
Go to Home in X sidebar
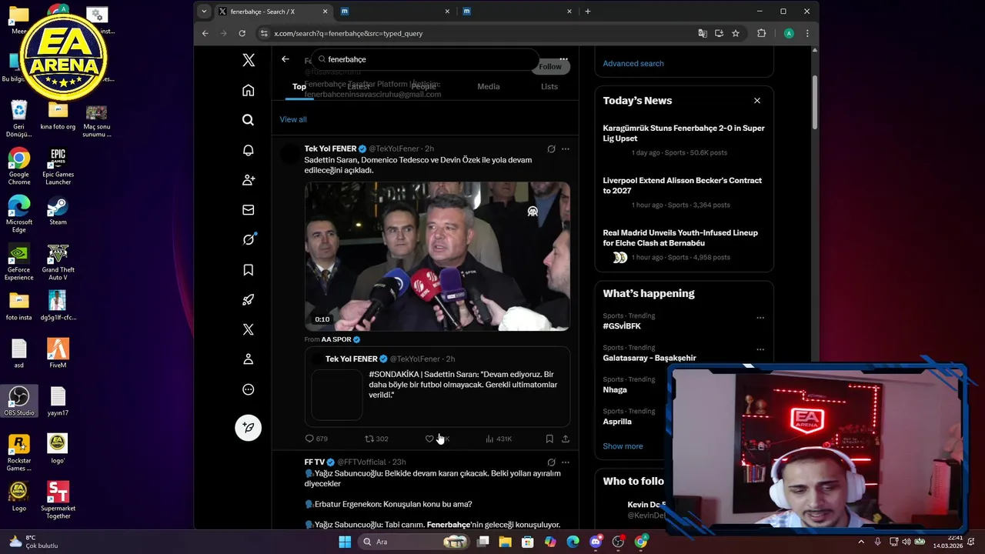pyautogui.click(x=248, y=90)
